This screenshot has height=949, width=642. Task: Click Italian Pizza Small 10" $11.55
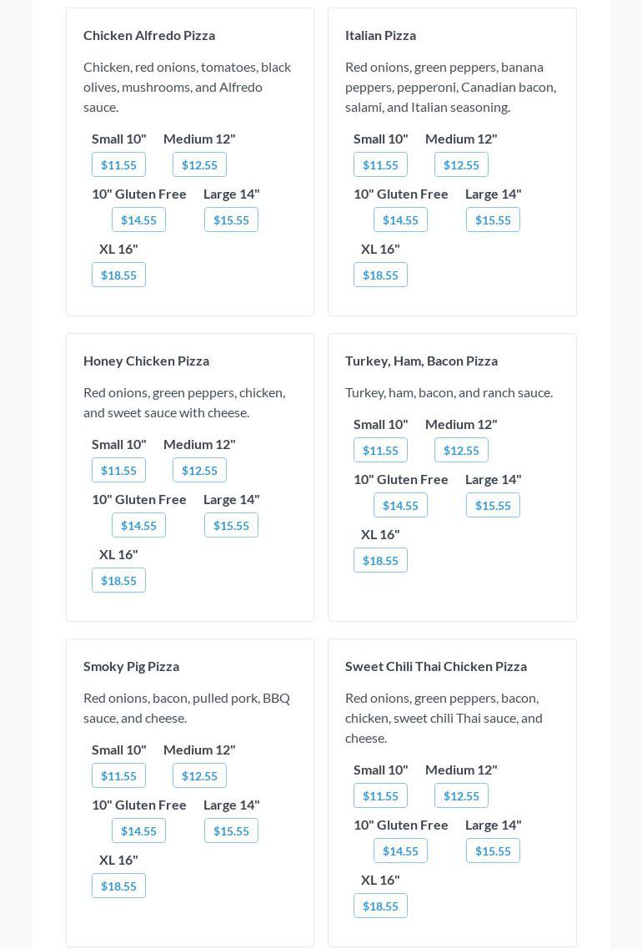point(380,164)
